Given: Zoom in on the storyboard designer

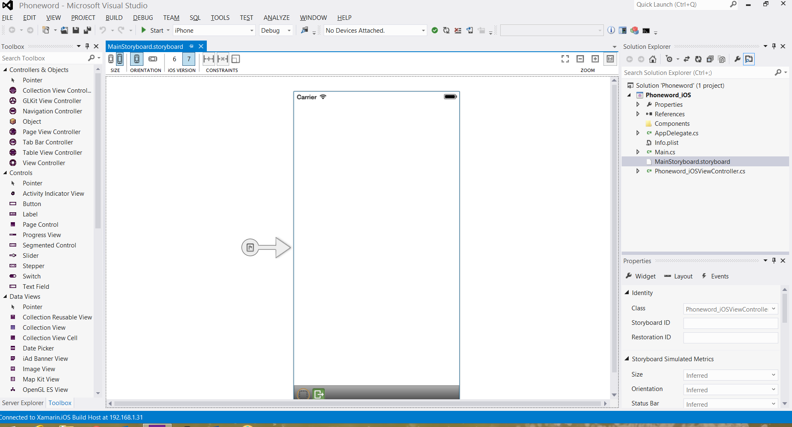Looking at the screenshot, I should click(x=595, y=59).
